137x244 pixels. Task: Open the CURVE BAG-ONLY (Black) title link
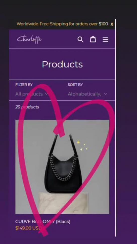(x=43, y=222)
